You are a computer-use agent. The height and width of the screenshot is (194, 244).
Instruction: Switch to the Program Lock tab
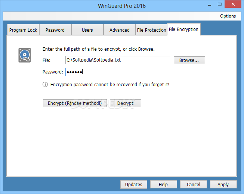point(23,30)
